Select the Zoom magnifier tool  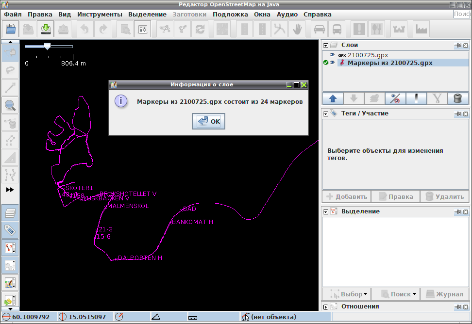10,105
